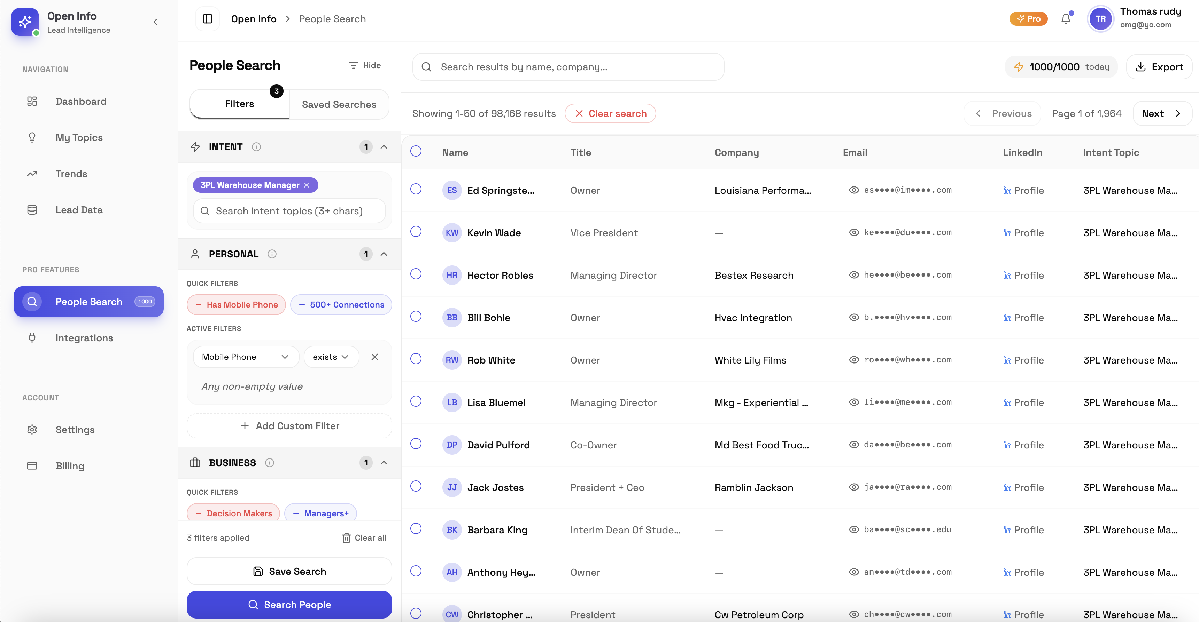The width and height of the screenshot is (1199, 622).
Task: Toggle the sidebar panel icon
Action: [208, 19]
